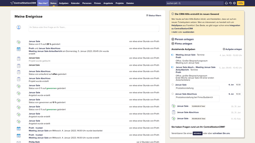Open the Status filtern filter
The height and width of the screenshot is (143, 255).
click(x=154, y=16)
